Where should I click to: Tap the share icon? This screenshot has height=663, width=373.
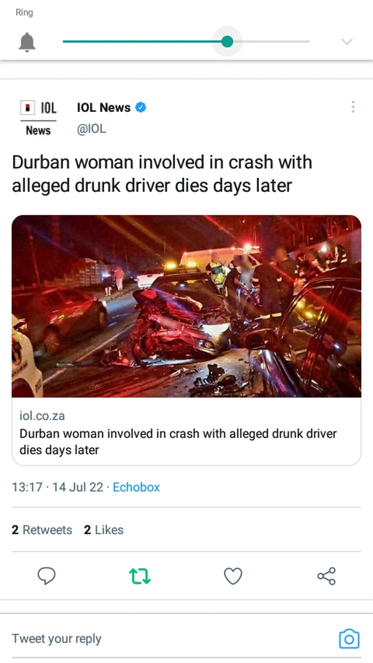[x=326, y=576]
